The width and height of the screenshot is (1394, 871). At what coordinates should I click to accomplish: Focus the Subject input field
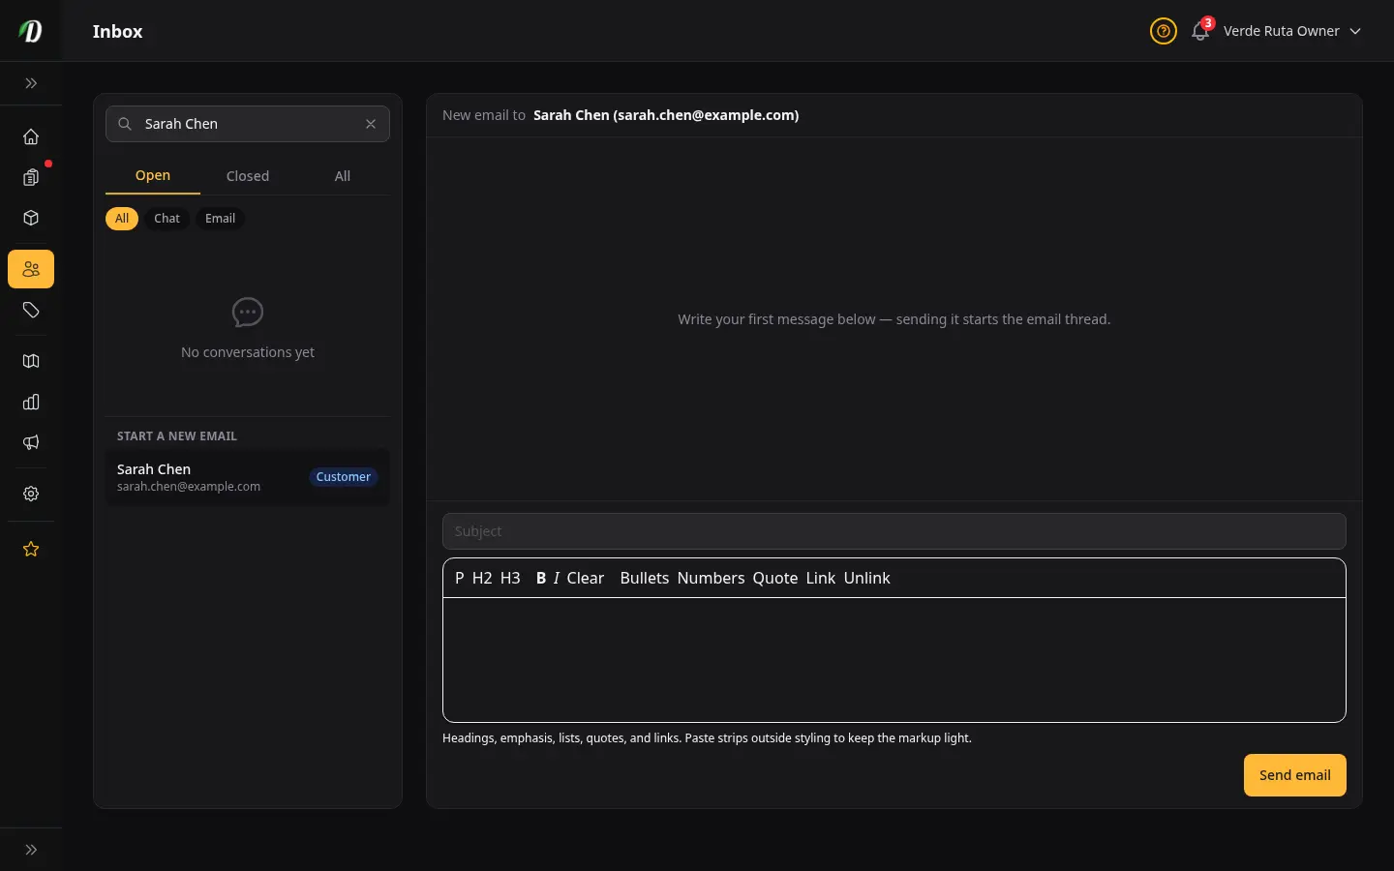(x=894, y=531)
